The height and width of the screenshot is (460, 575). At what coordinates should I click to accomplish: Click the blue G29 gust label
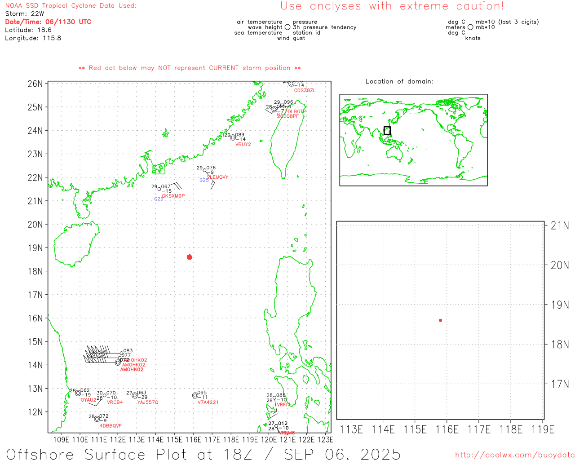[x=159, y=199]
